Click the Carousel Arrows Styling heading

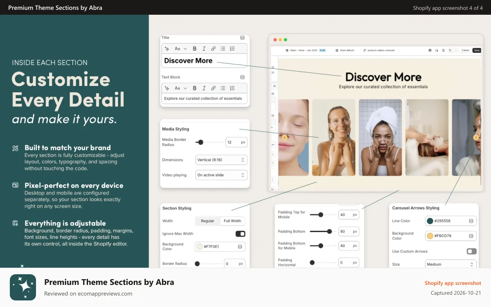[x=416, y=208]
